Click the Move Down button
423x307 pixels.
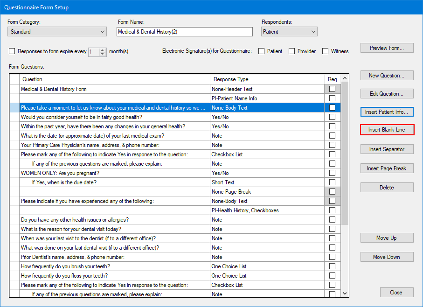(x=387, y=257)
